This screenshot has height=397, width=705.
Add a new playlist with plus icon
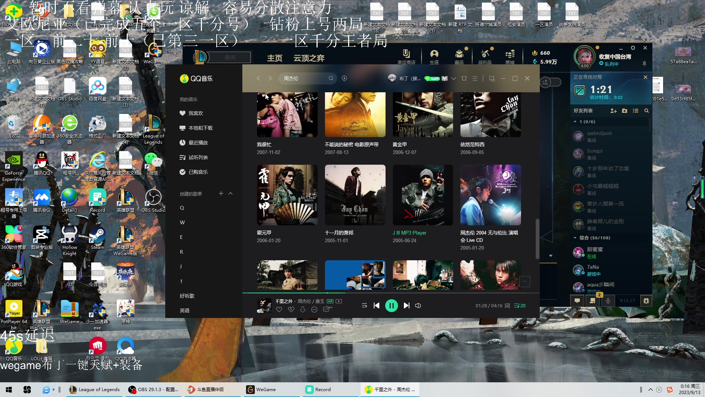coord(221,193)
